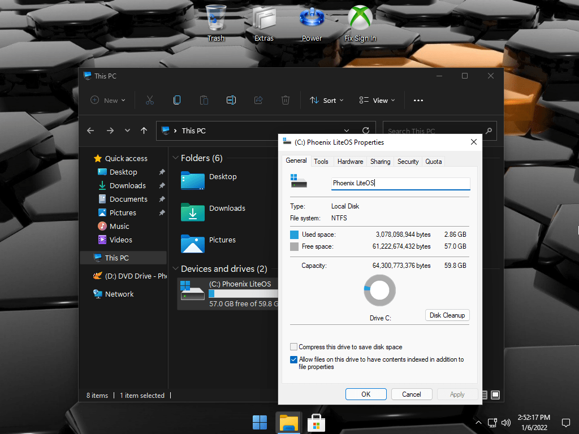Image resolution: width=579 pixels, height=434 pixels.
Task: Open Microsoft Store from taskbar
Action: [x=316, y=423]
